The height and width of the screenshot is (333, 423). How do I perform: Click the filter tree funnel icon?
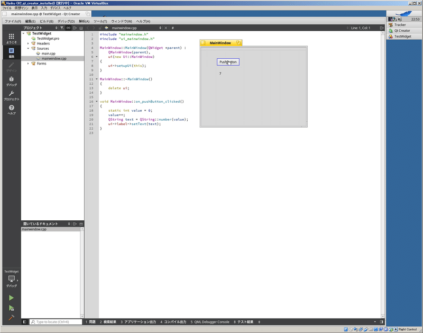(62, 28)
